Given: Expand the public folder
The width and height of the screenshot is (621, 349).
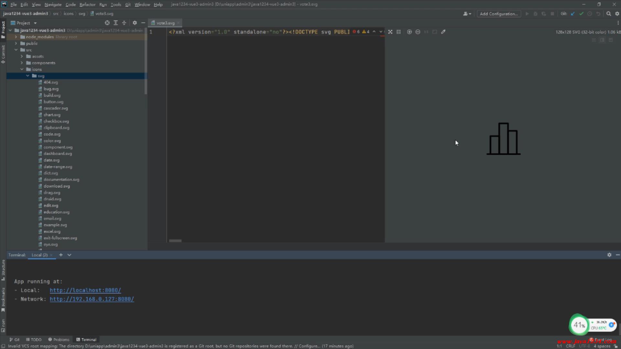Looking at the screenshot, I should [16, 43].
